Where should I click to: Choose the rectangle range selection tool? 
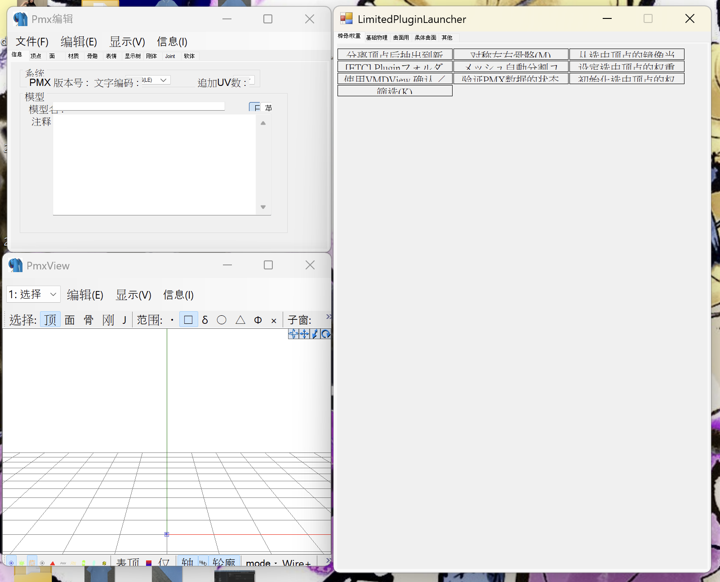tap(188, 320)
